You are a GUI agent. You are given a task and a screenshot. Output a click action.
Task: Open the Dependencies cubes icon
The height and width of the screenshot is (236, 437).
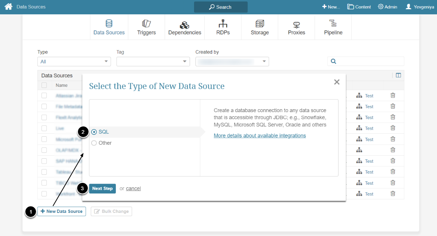tap(185, 25)
